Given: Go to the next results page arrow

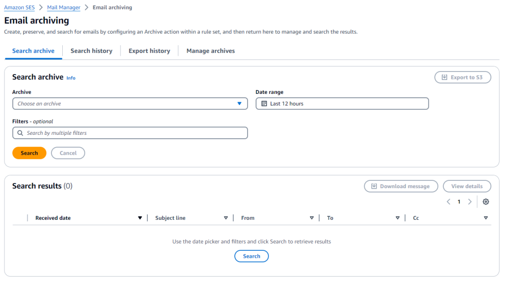Looking at the screenshot, I should [x=470, y=201].
